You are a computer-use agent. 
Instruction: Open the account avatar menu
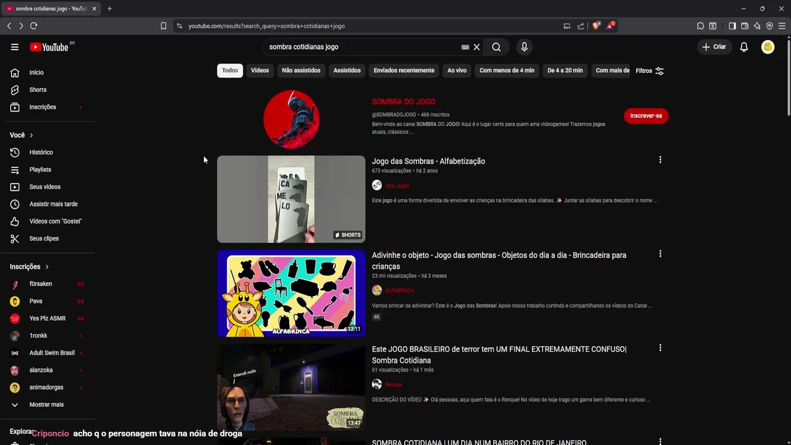coord(768,47)
